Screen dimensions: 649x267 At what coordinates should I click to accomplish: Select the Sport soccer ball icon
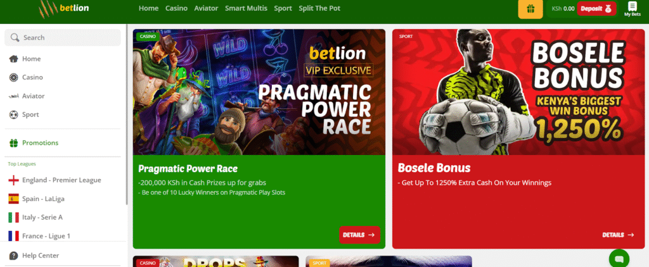pyautogui.click(x=14, y=115)
